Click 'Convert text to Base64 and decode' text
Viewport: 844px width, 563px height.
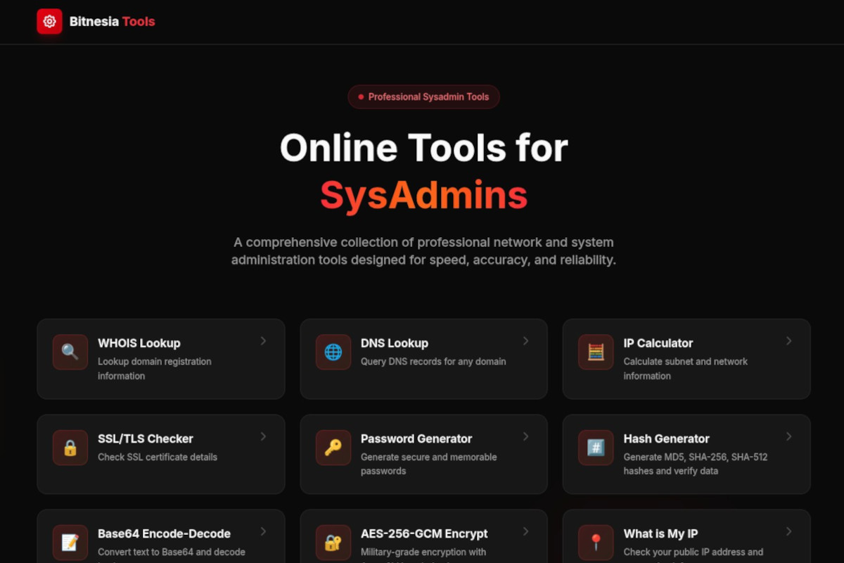pos(172,552)
